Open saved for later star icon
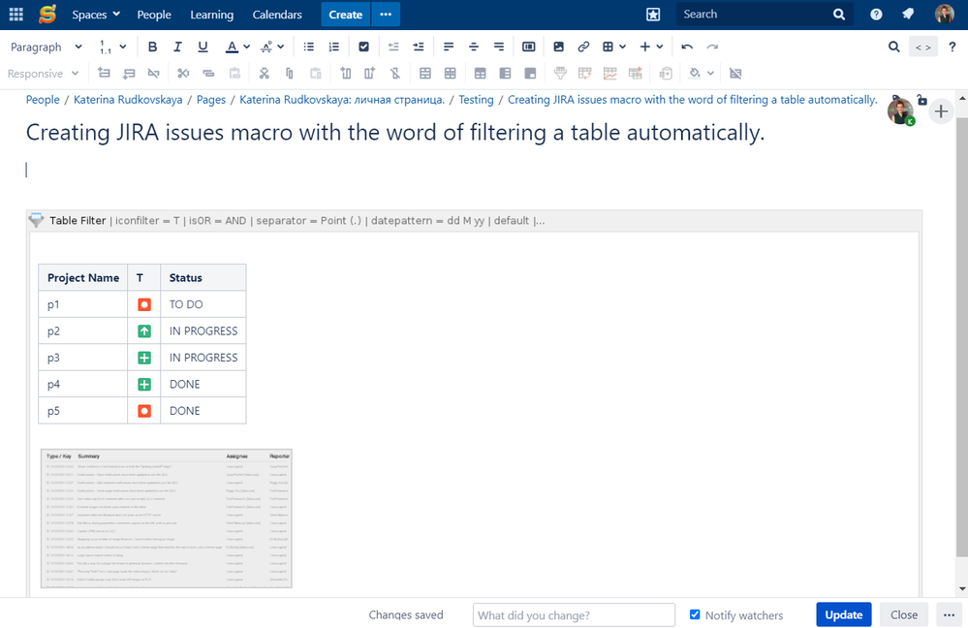This screenshot has width=968, height=628. click(653, 15)
